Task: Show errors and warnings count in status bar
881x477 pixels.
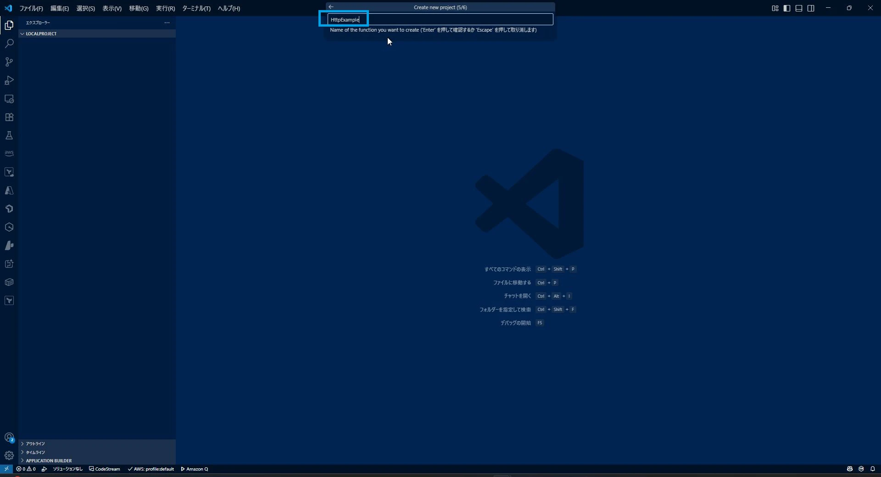Action: coord(26,469)
